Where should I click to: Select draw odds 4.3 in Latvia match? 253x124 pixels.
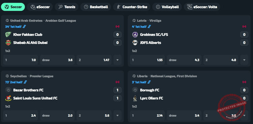coord(184,60)
